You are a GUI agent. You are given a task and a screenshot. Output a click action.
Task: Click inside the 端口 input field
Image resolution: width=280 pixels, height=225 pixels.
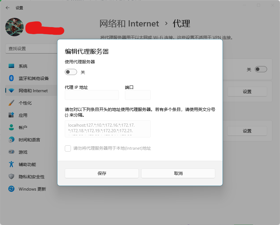point(138,95)
